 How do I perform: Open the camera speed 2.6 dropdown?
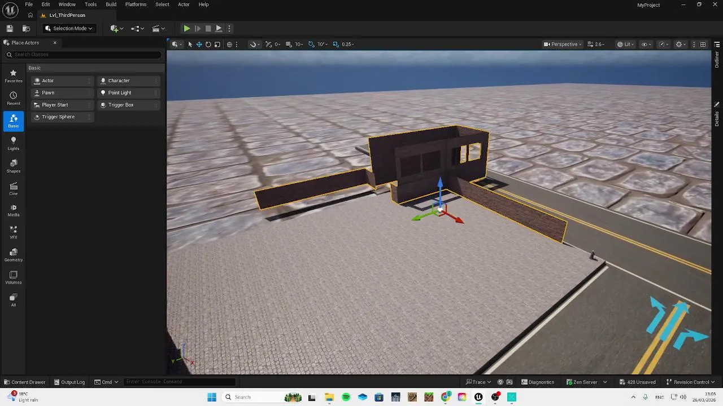596,44
